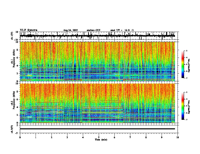The width and height of the screenshot is (200, 154).
Task: Click time axis tick label "1"
Action: (x=36, y=137)
